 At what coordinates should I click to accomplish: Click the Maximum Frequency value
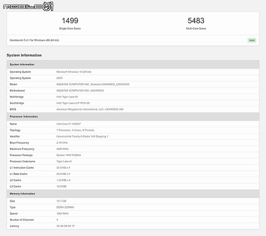click(62, 149)
